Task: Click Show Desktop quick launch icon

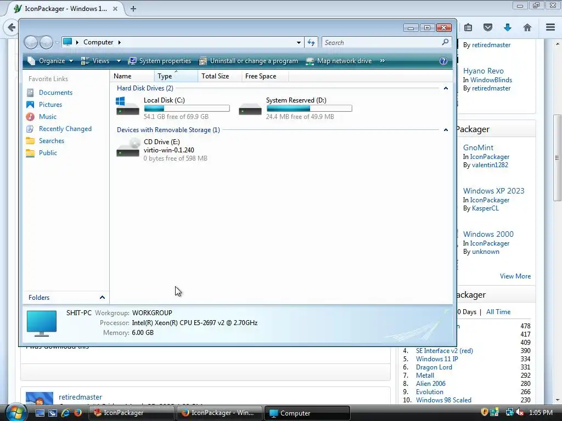Action: pos(40,413)
